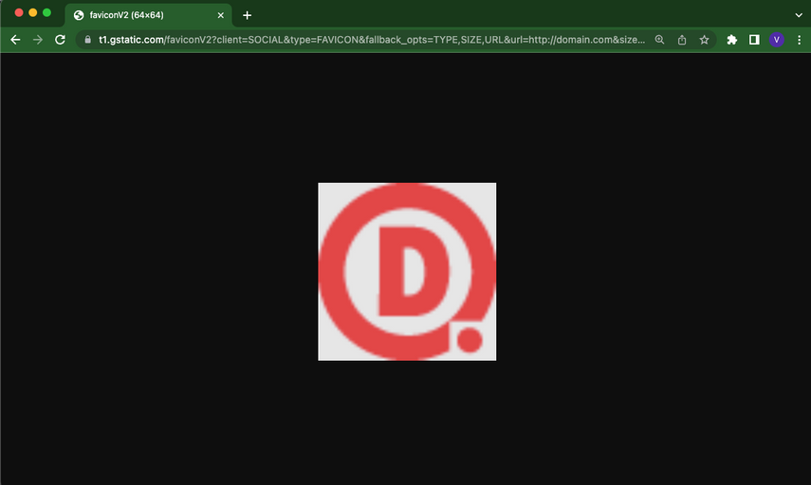Share this page via the share icon
Viewport: 811px width, 485px height.
[x=682, y=40]
